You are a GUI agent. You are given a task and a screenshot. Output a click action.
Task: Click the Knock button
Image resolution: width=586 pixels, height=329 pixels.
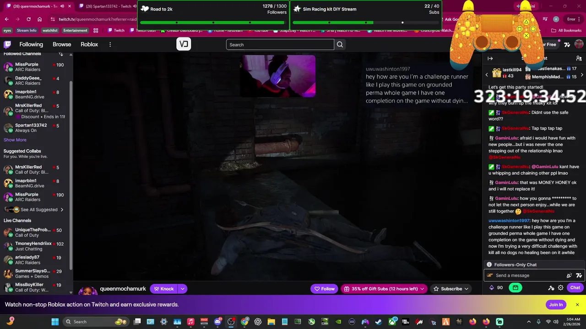[164, 289]
